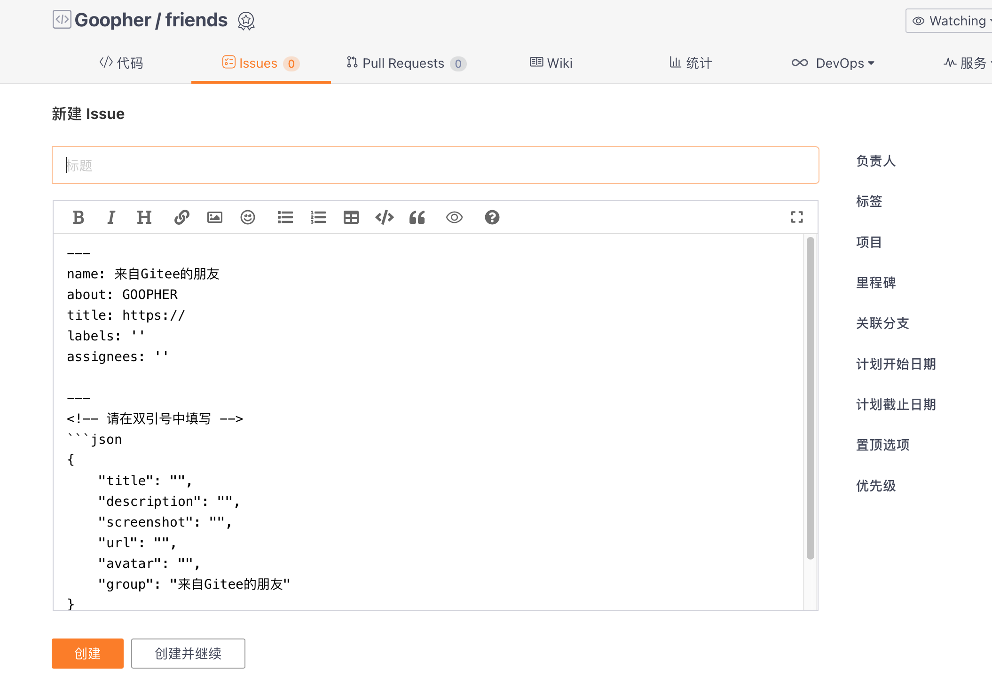Viewport: 992px width, 678px height.
Task: Insert a hyperlink using link icon
Action: (x=181, y=217)
